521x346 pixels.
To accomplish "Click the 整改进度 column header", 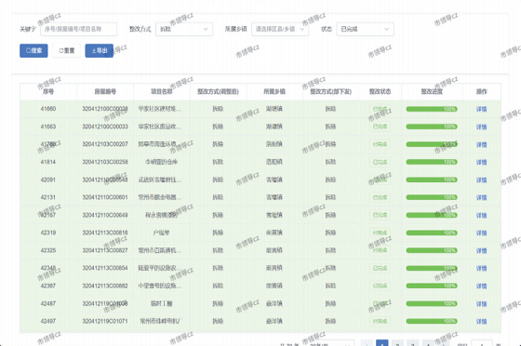I will click(x=432, y=91).
